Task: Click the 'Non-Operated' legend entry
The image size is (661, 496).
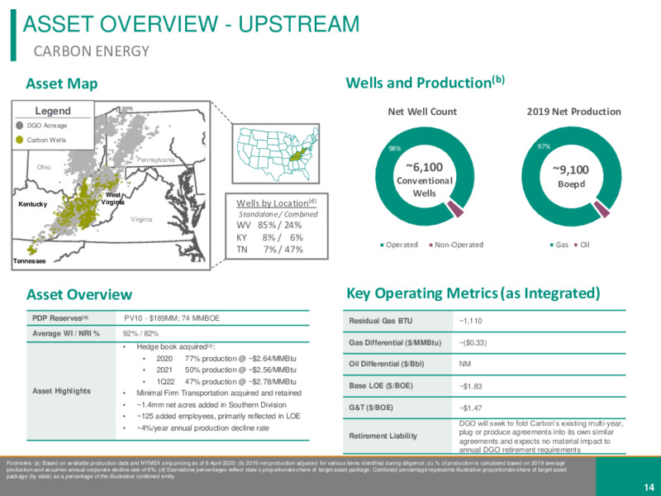Action: click(456, 245)
